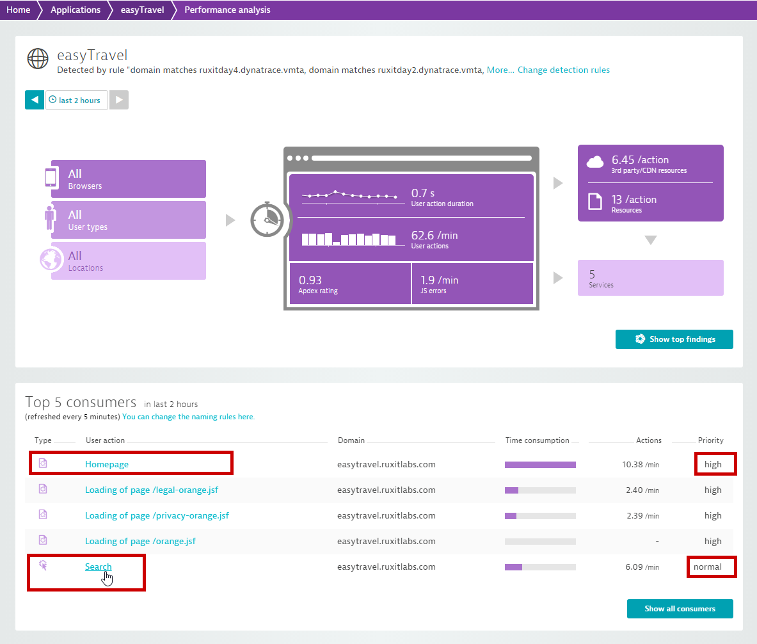Click the easyTravel globe application icon
Image resolution: width=757 pixels, height=644 pixels.
pyautogui.click(x=38, y=59)
